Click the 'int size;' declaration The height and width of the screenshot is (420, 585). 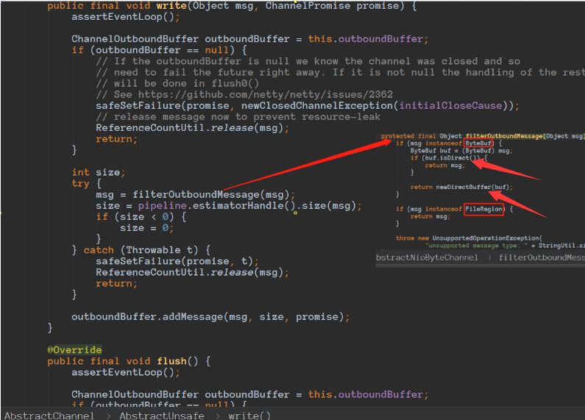pos(99,172)
